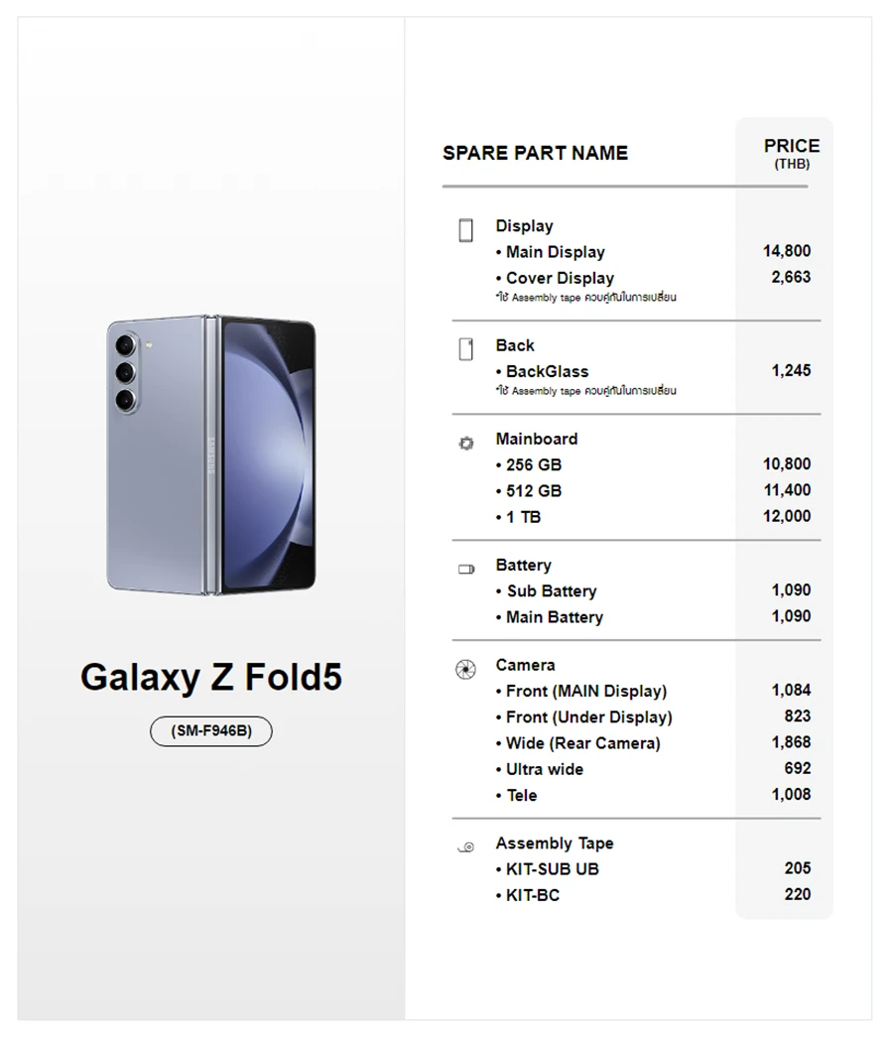
Task: Click the SM-F946B model badge
Action: pos(210,731)
